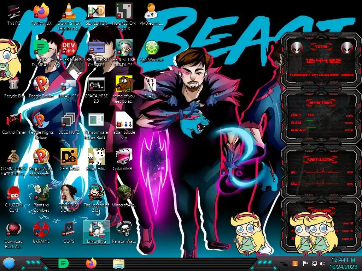Viewport: 362px width, 271px height.
Task: Launch Plants vs Zombies shortcut
Action: (41, 193)
